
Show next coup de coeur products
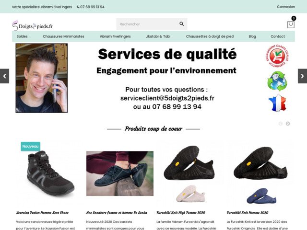tap(288, 124)
